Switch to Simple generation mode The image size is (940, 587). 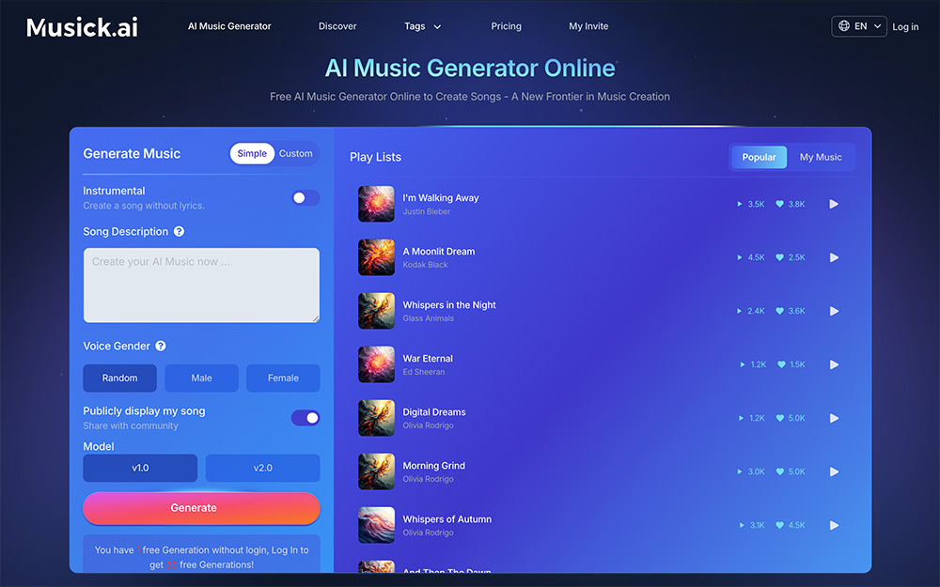point(252,153)
